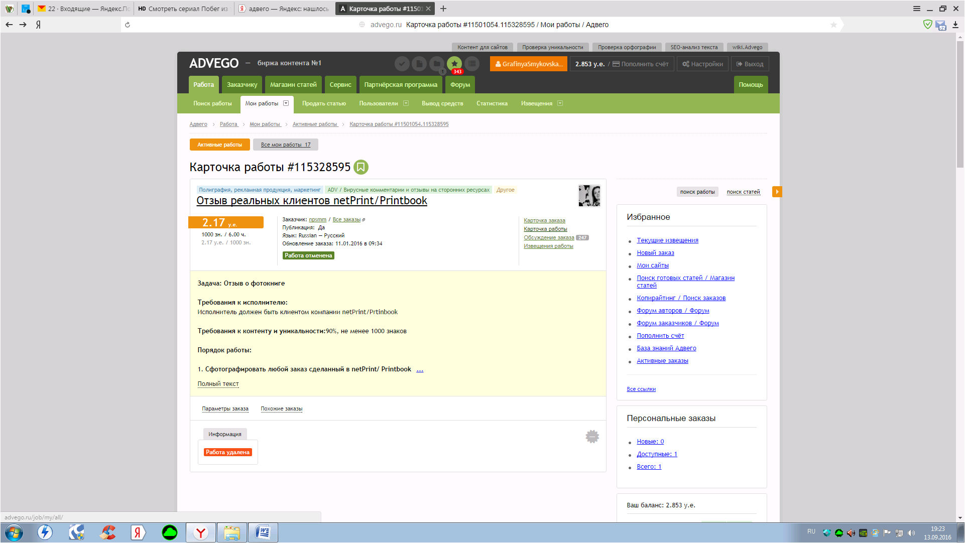The image size is (965, 543).
Task: Open the Windows Start button
Action: point(14,532)
